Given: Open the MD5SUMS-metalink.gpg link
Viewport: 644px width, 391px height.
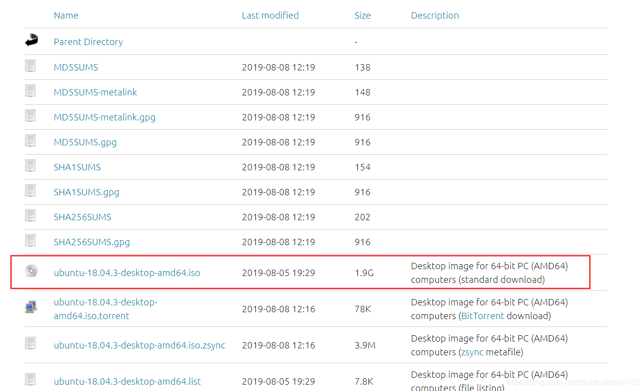Looking at the screenshot, I should 104,117.
